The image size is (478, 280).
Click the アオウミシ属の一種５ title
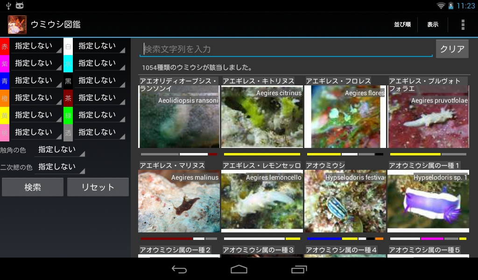pyautogui.click(x=424, y=250)
